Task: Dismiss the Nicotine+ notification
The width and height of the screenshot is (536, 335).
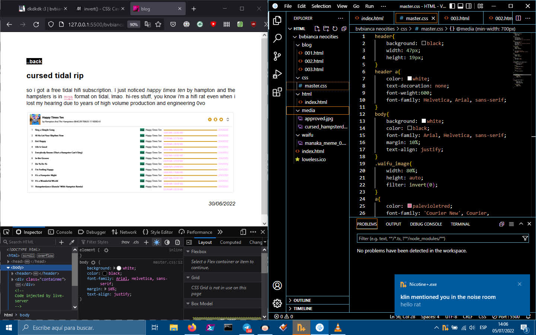Action: tap(520, 284)
